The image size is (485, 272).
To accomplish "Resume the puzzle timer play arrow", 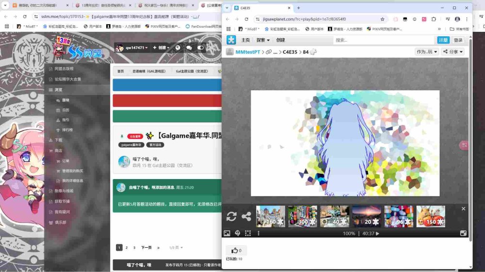I will point(377,234).
